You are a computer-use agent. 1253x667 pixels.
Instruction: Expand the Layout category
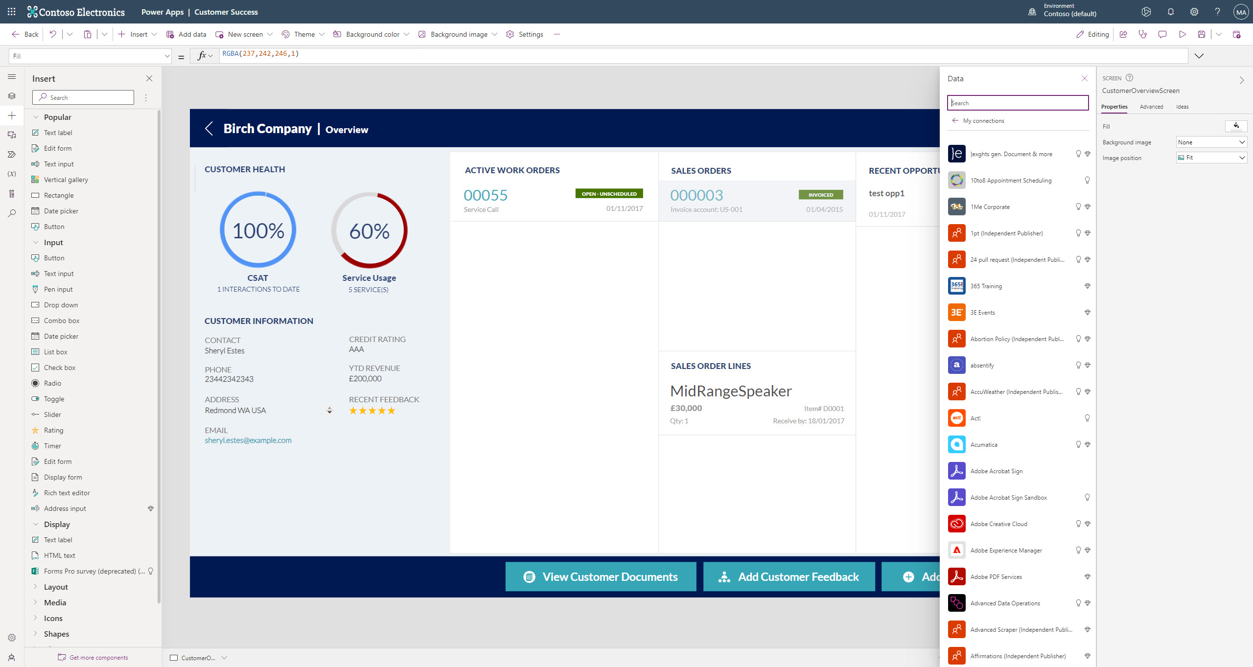click(36, 587)
